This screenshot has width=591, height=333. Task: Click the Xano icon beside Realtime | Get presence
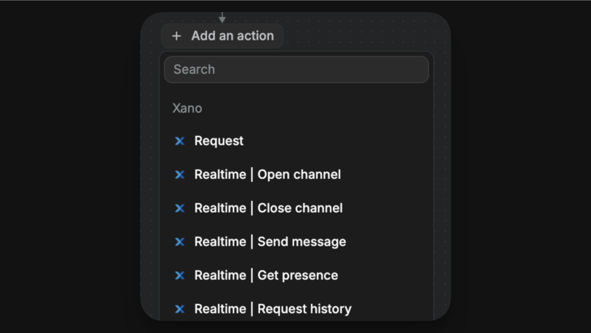tap(180, 275)
